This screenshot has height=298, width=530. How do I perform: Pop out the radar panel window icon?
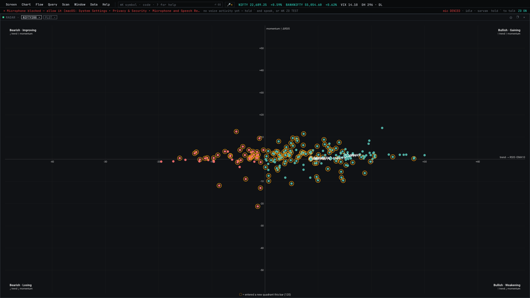click(x=517, y=17)
